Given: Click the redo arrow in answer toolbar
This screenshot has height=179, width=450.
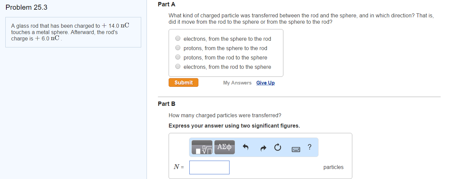Looking at the screenshot, I should [263, 147].
